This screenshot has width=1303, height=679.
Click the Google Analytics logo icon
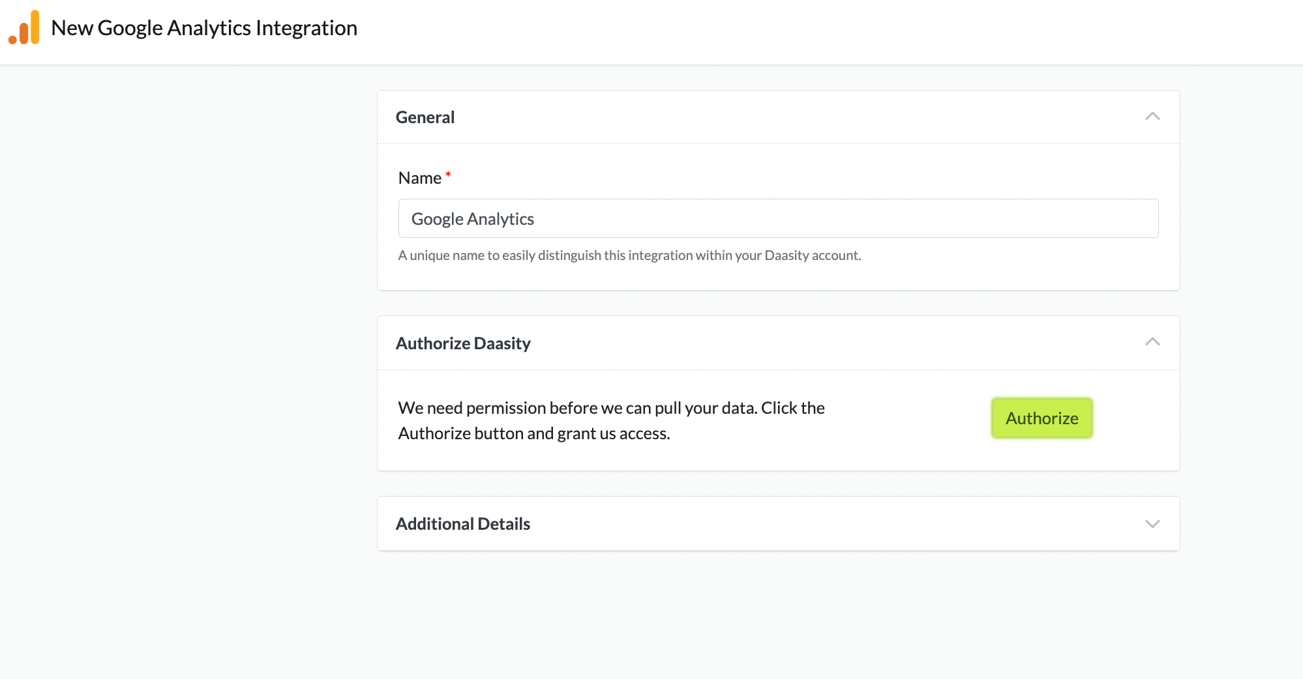(x=24, y=27)
